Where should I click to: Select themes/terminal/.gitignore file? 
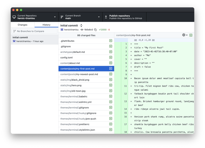point(86,108)
